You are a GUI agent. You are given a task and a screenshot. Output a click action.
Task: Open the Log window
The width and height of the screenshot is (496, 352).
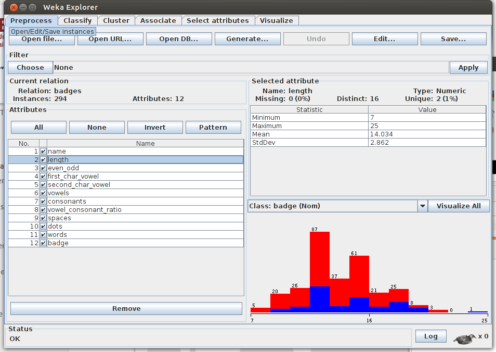pos(430,336)
